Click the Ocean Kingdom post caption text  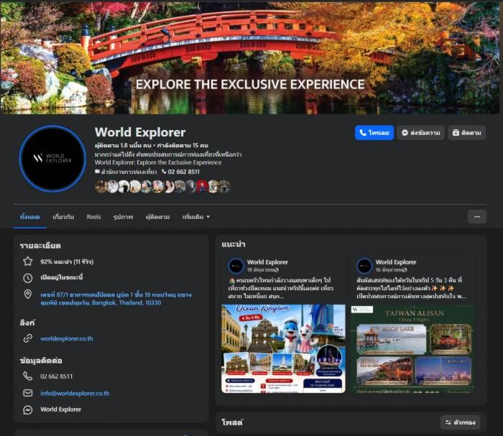click(281, 288)
